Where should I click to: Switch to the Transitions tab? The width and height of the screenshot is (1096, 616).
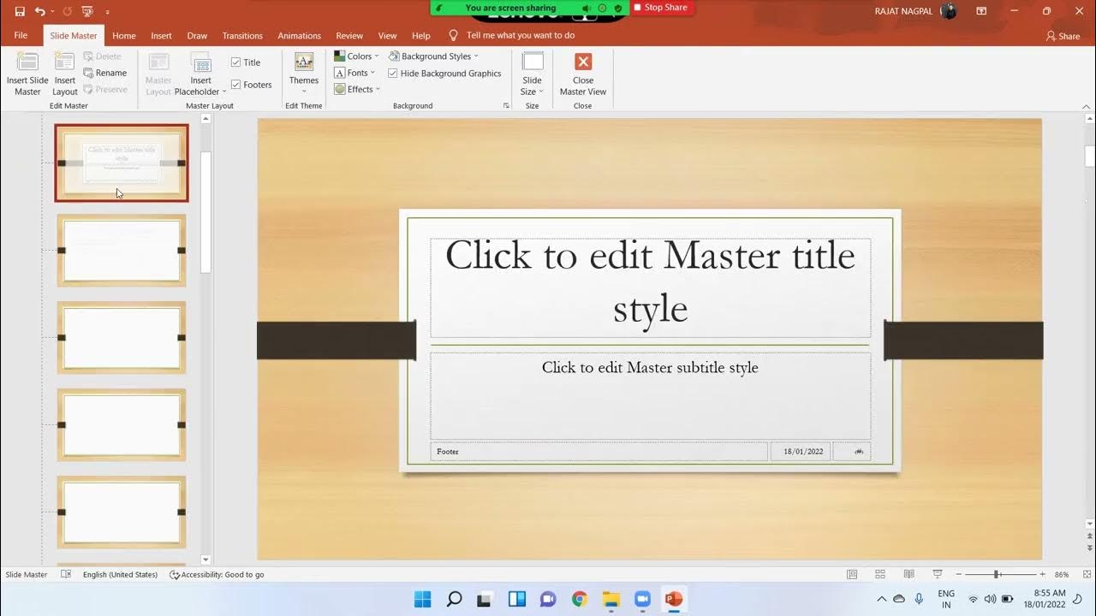242,36
